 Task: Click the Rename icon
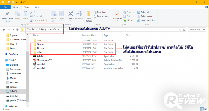[x=79, y=14]
